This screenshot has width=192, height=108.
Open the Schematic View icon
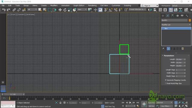pos(180,10)
